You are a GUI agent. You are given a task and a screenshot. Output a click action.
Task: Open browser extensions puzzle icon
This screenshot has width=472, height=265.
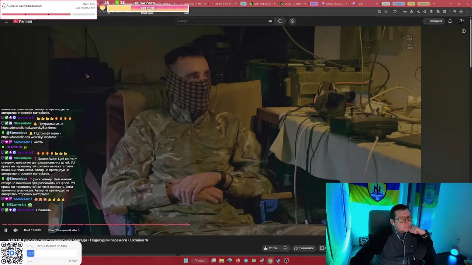(x=395, y=12)
